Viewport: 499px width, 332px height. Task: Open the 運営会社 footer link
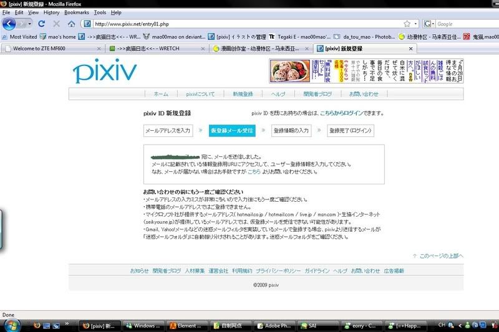[x=218, y=271]
